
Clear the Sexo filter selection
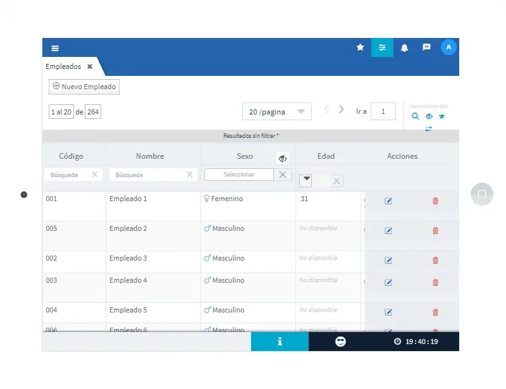[x=283, y=175]
